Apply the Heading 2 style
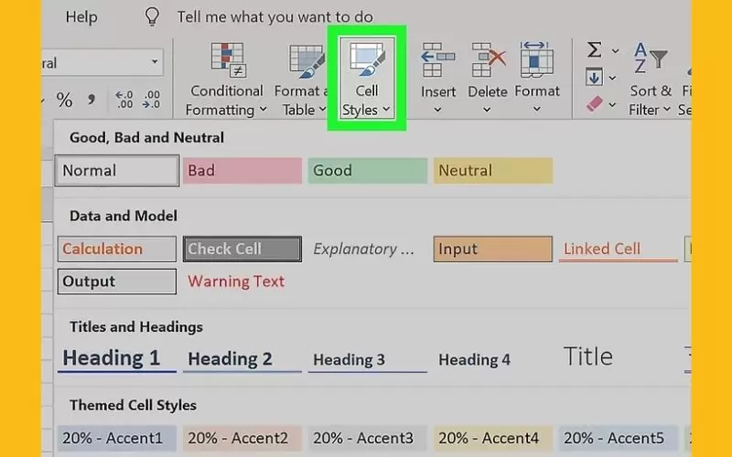 [x=242, y=358]
